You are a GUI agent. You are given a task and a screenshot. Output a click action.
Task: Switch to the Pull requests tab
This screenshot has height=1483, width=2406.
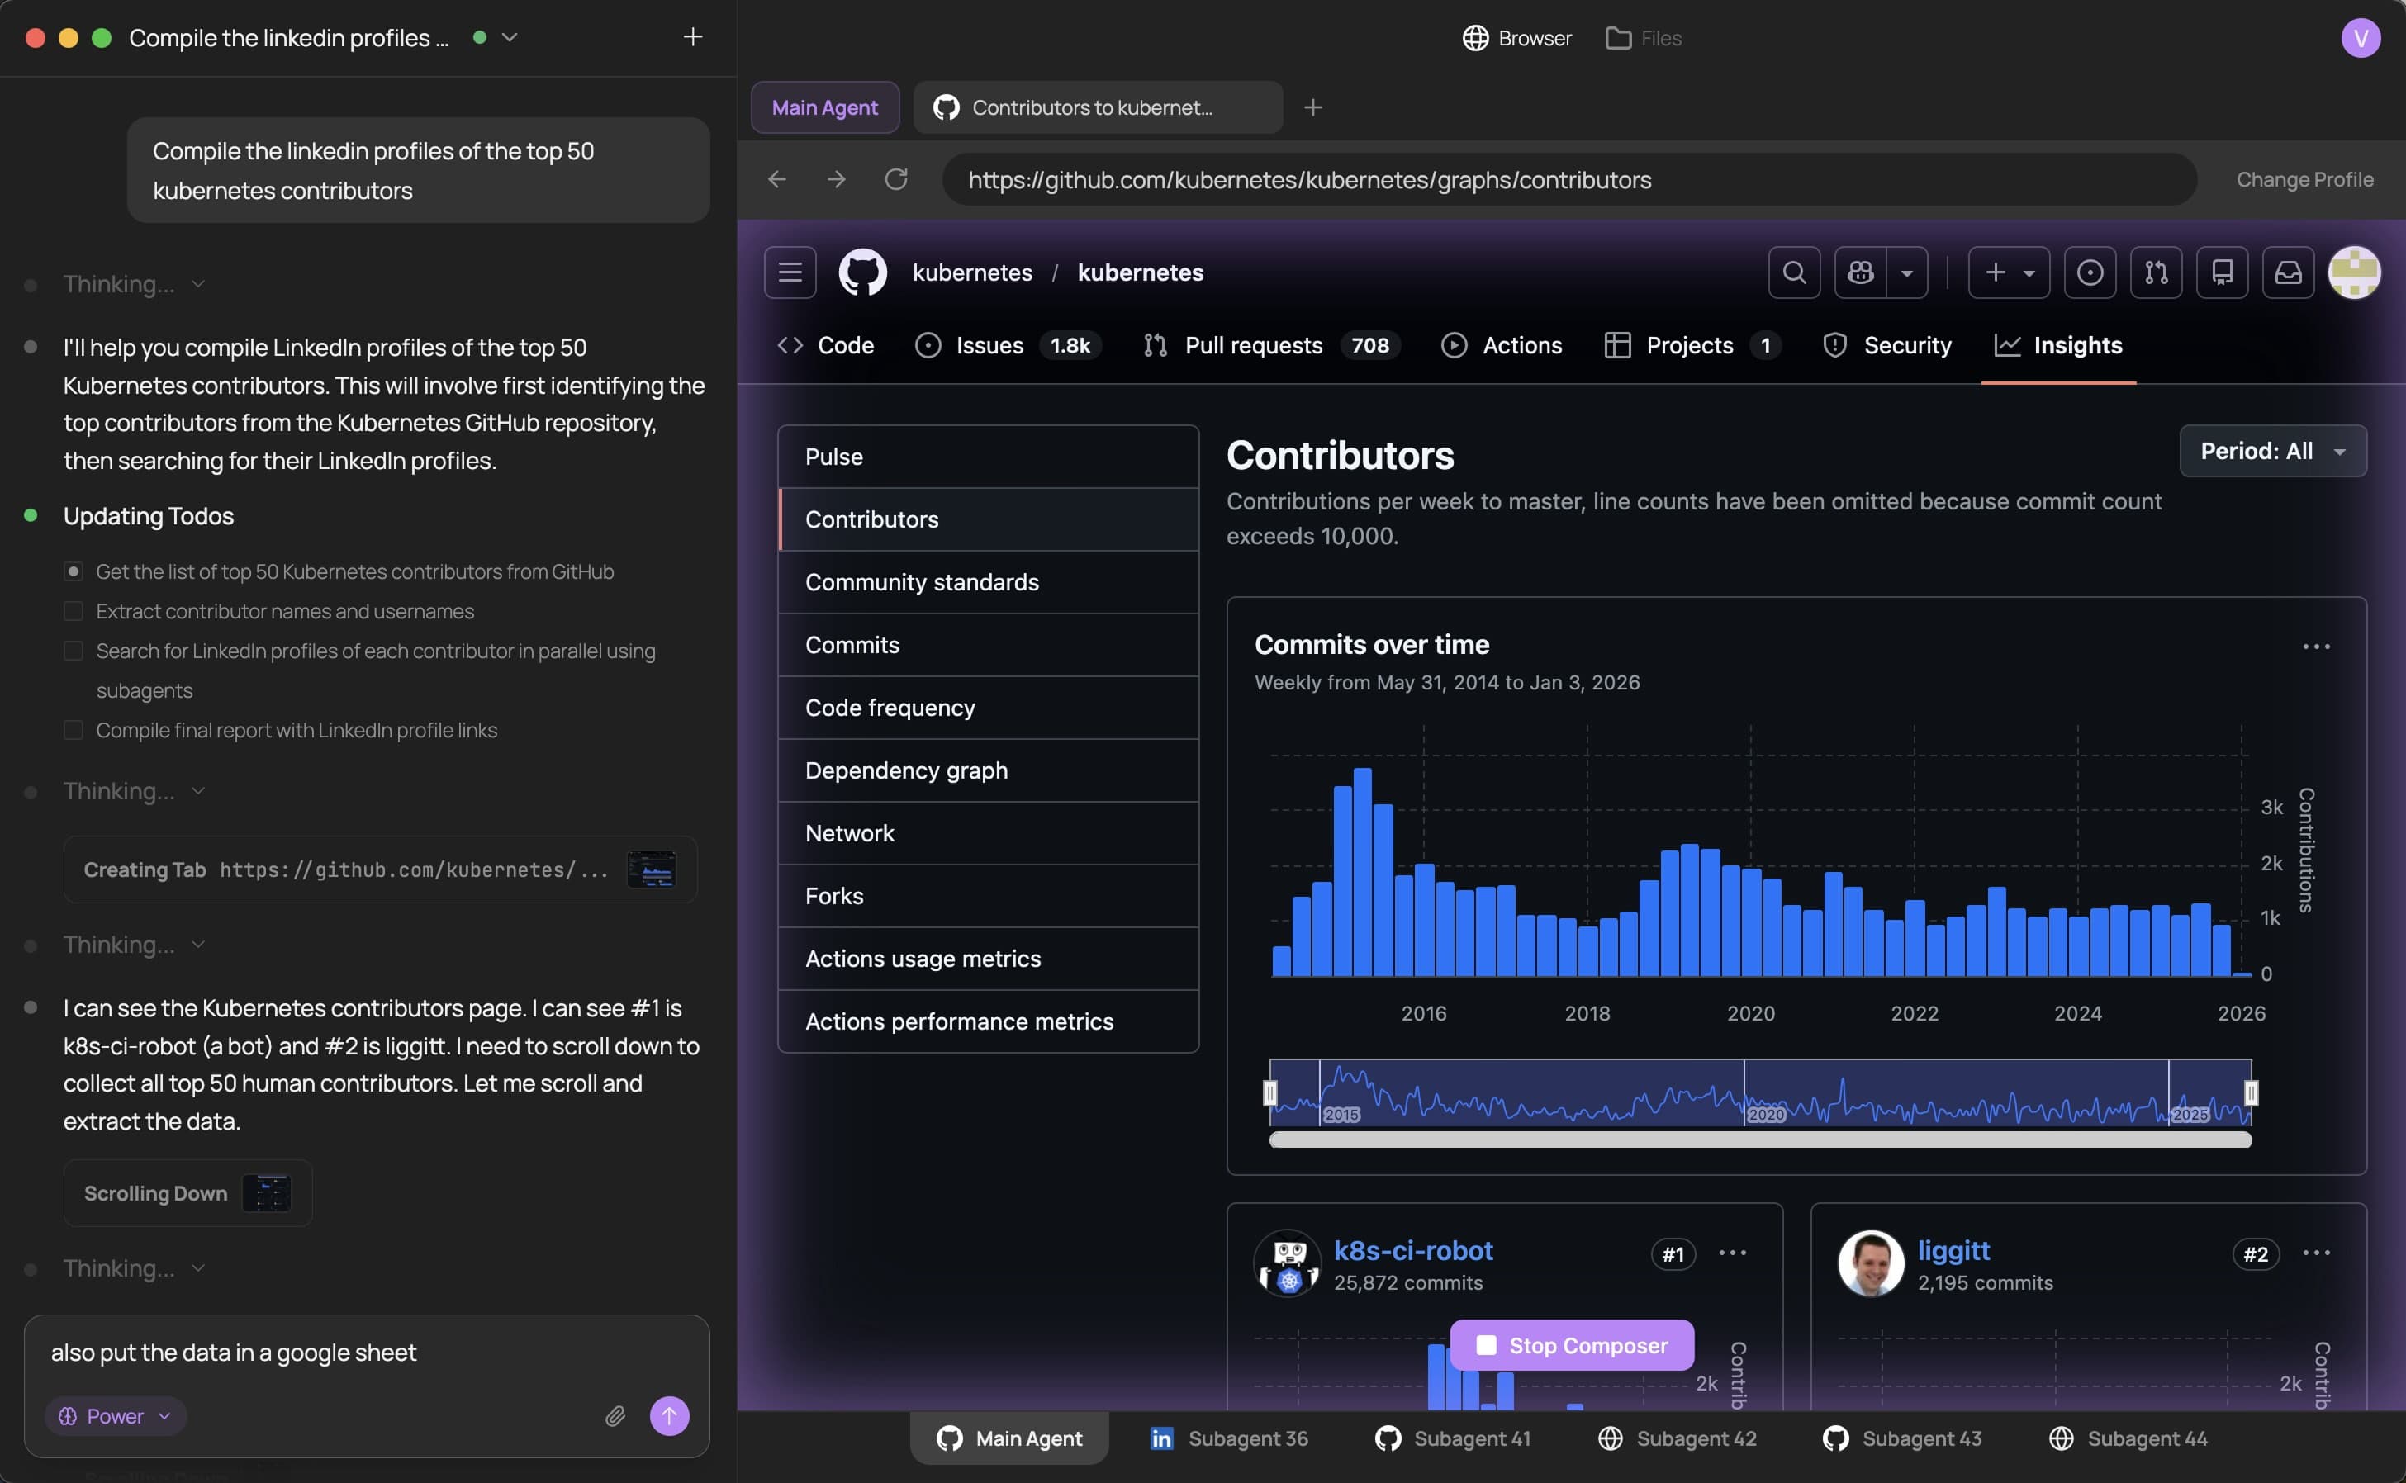tap(1254, 345)
